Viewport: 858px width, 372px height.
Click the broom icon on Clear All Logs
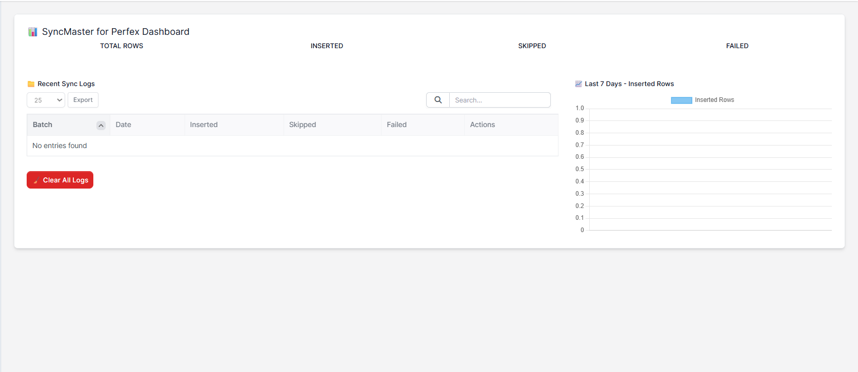(36, 180)
